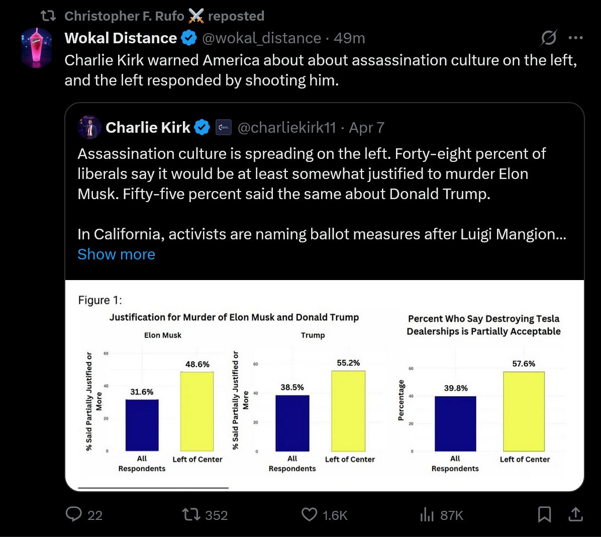The image size is (601, 537).
Task: Click the 49m timestamp
Action: 349,38
